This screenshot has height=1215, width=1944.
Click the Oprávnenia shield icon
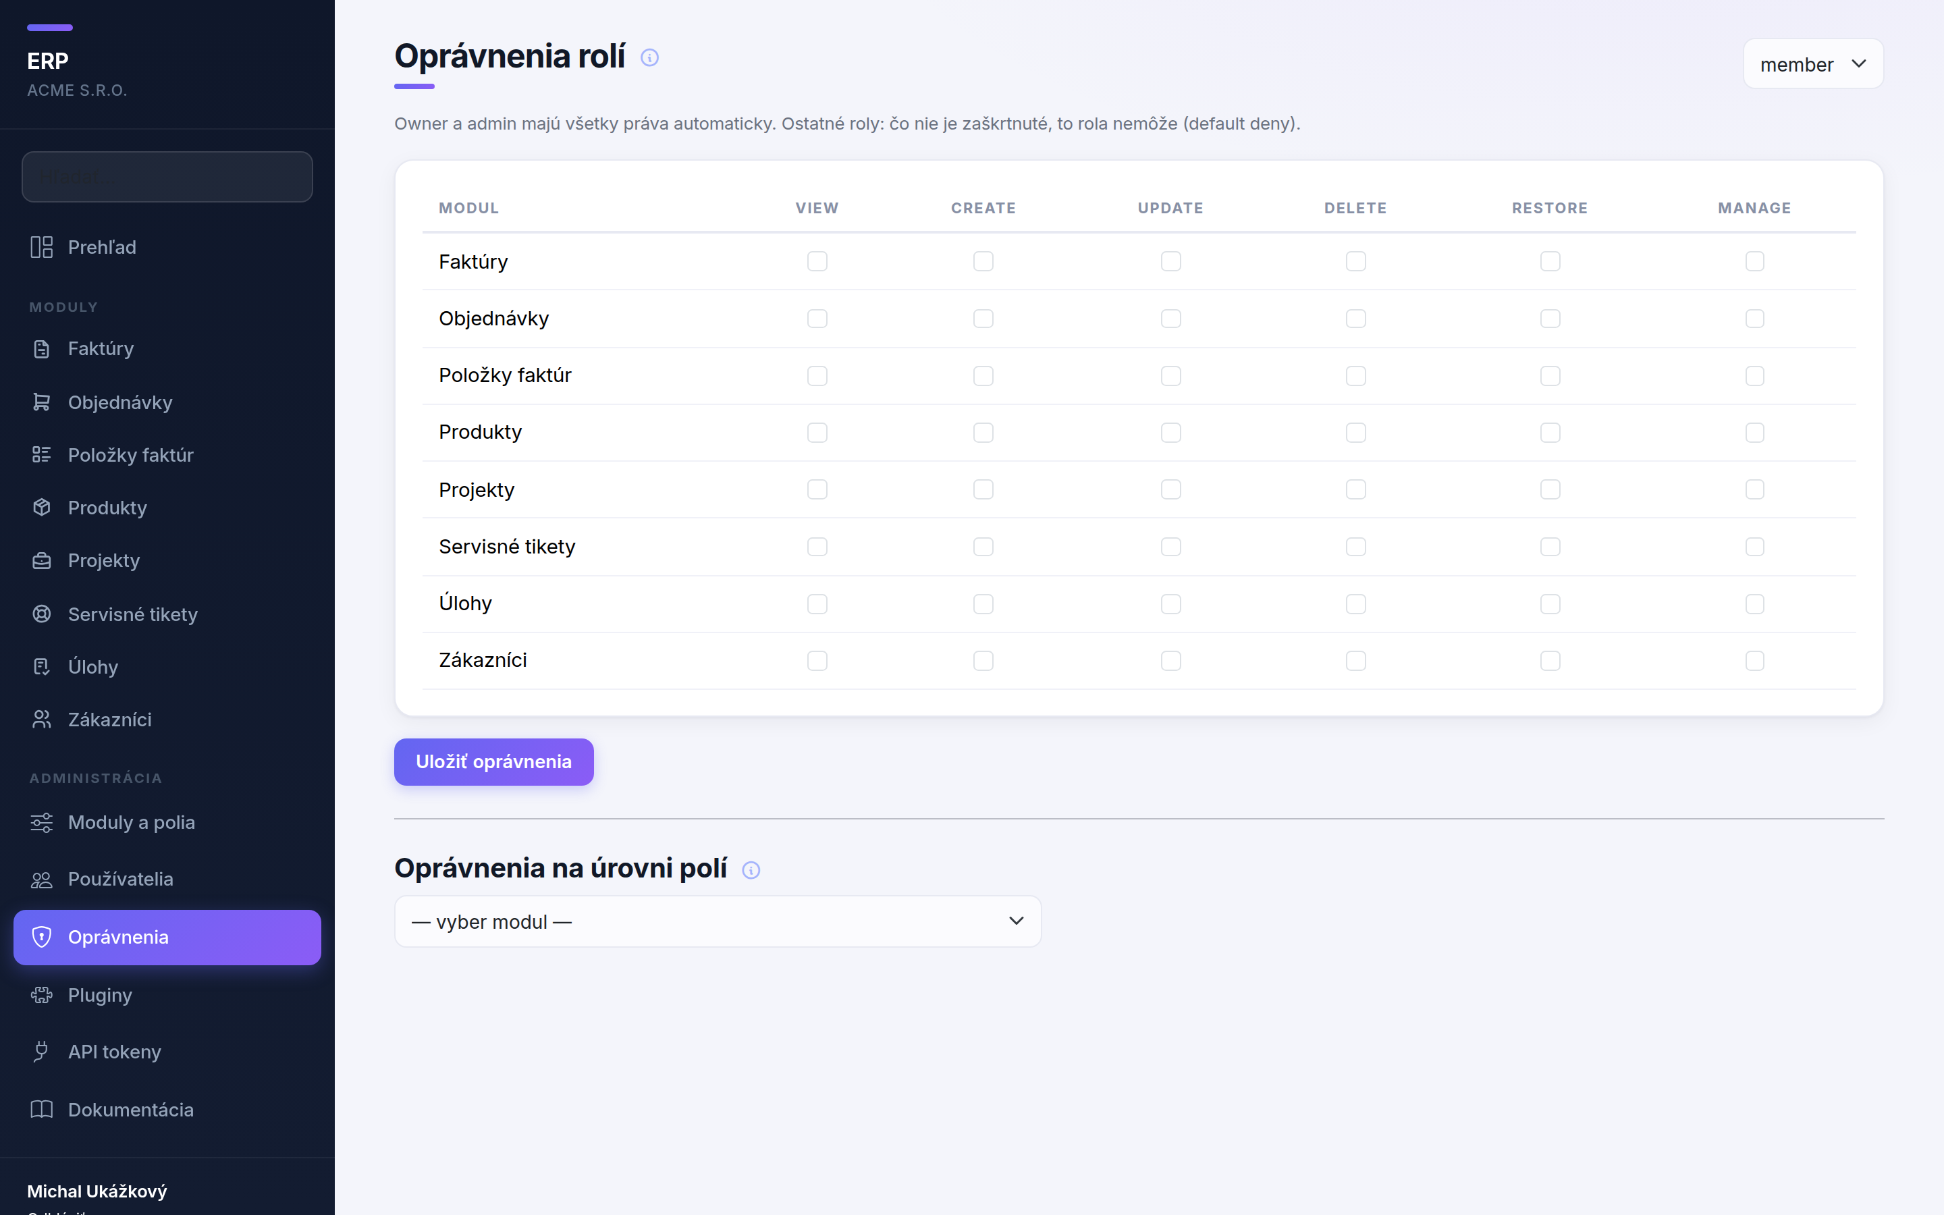[x=41, y=937]
